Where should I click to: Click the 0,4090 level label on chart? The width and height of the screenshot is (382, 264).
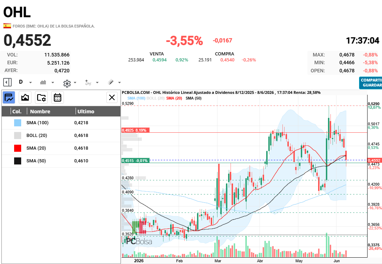[128, 192]
